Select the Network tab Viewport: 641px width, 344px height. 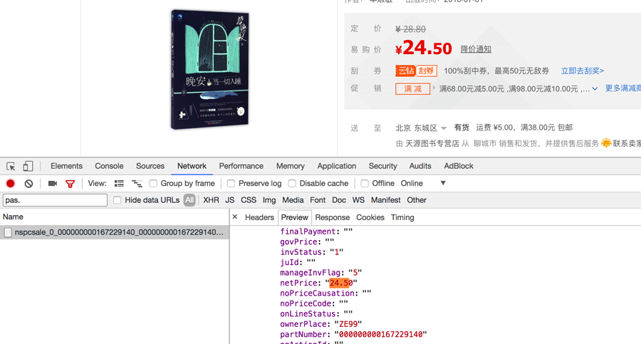point(192,166)
